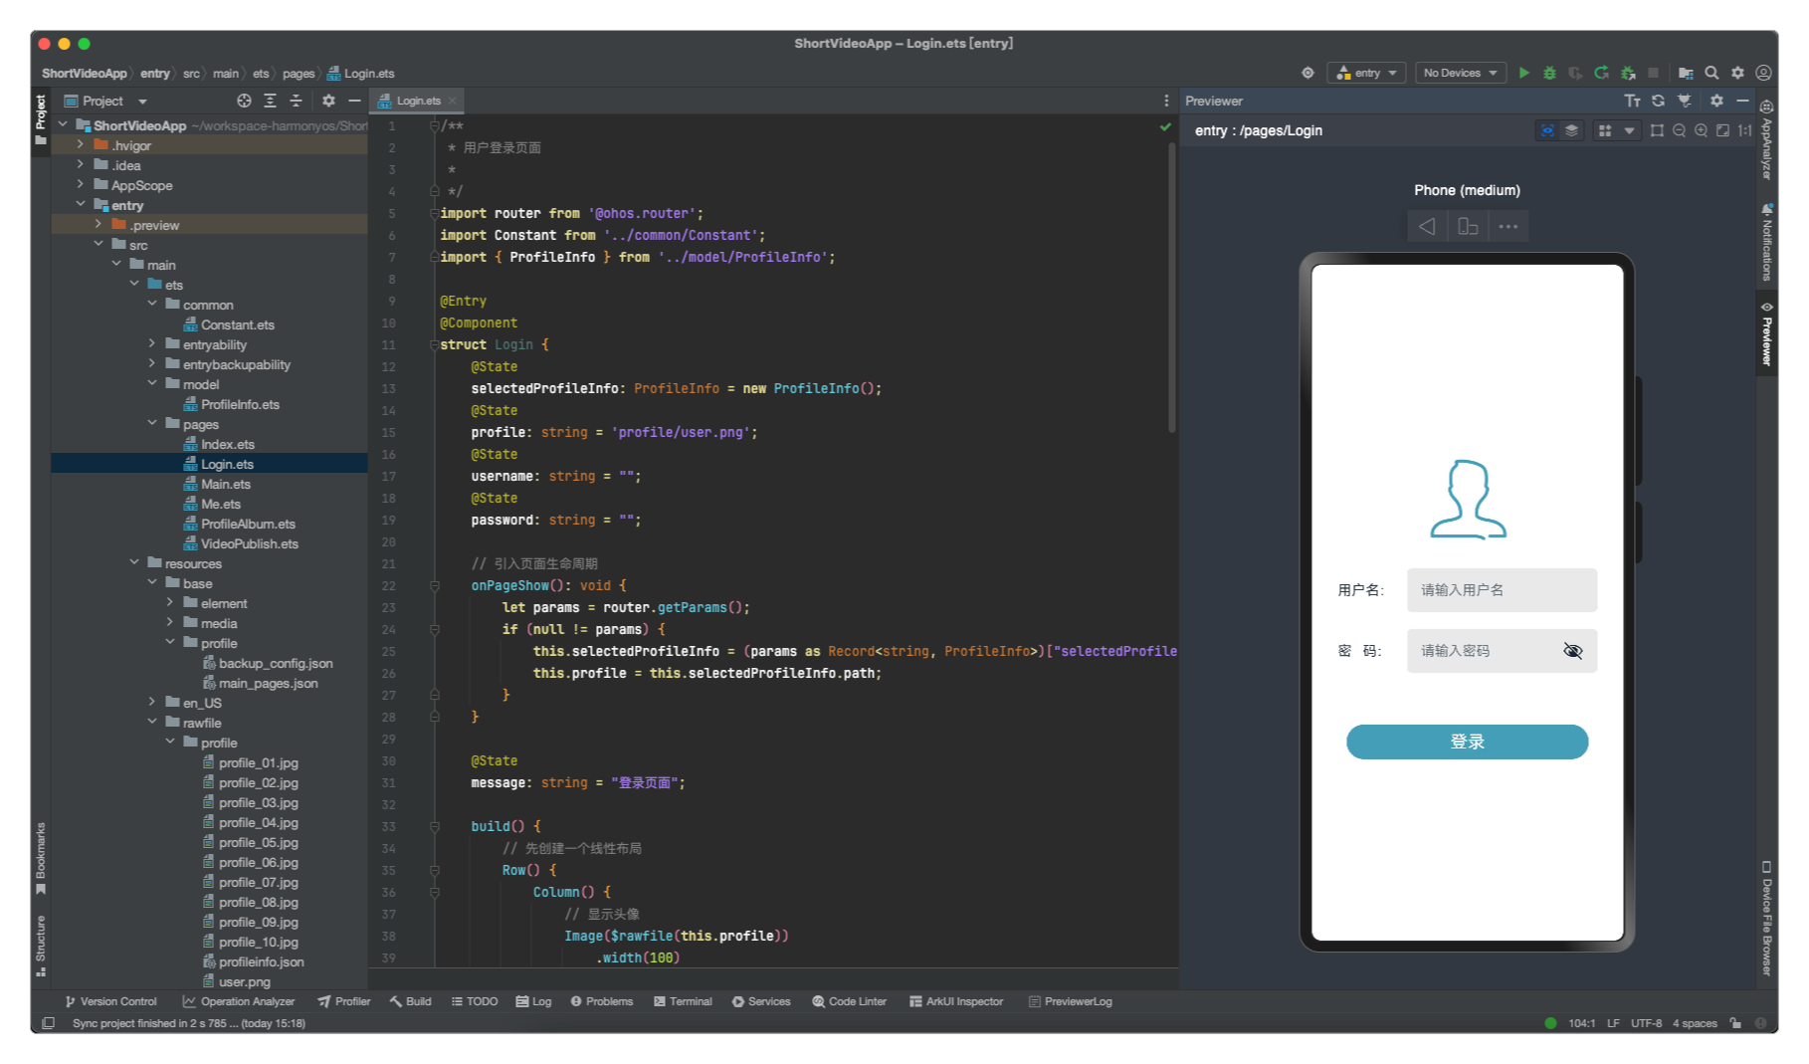Open Index.ets from the project tree

click(x=228, y=444)
